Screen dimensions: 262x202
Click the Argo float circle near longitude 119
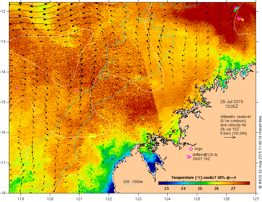pos(17,88)
